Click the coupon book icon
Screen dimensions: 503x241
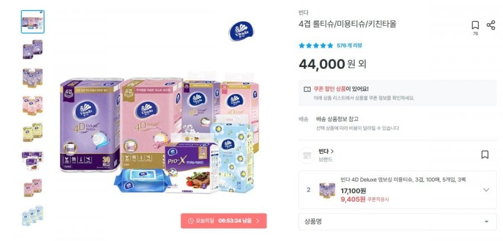tap(307, 89)
